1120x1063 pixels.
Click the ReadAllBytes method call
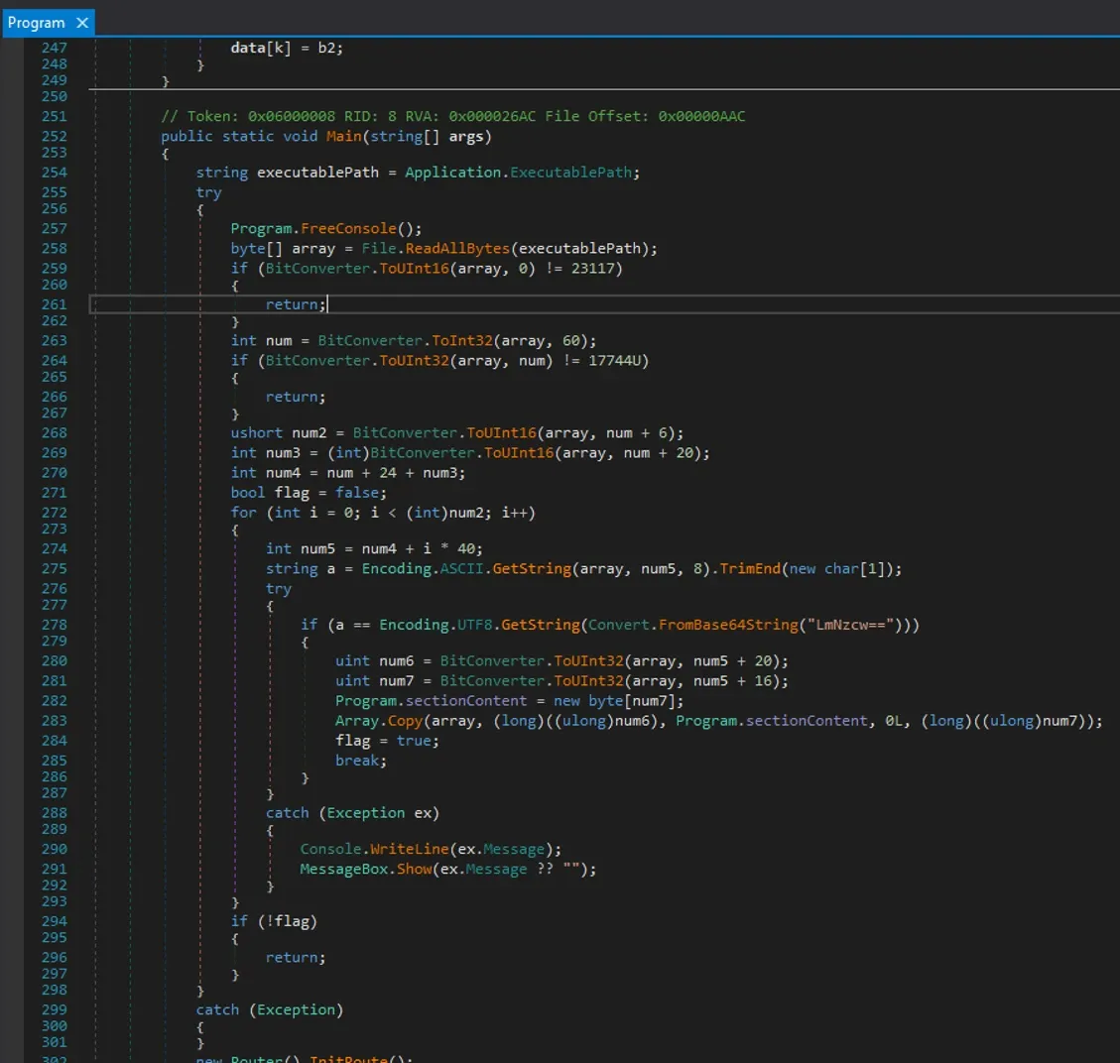pyautogui.click(x=458, y=249)
